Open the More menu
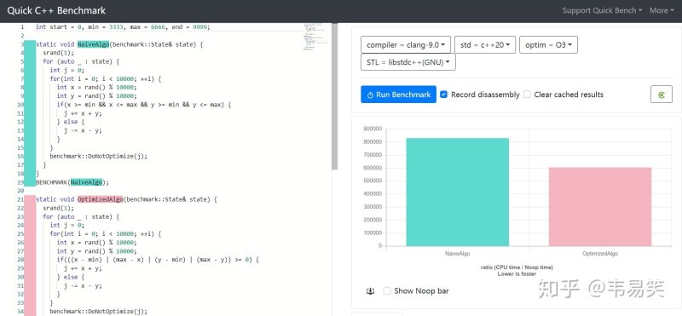The height and width of the screenshot is (316, 682). coord(662,10)
